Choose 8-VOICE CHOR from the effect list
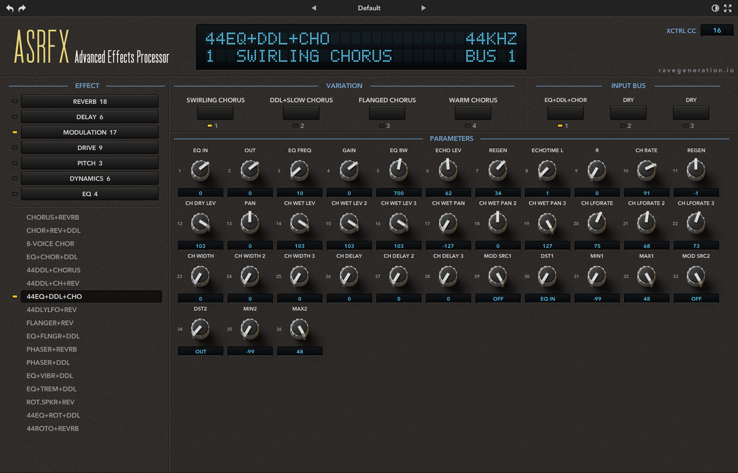This screenshot has height=473, width=738. [50, 244]
